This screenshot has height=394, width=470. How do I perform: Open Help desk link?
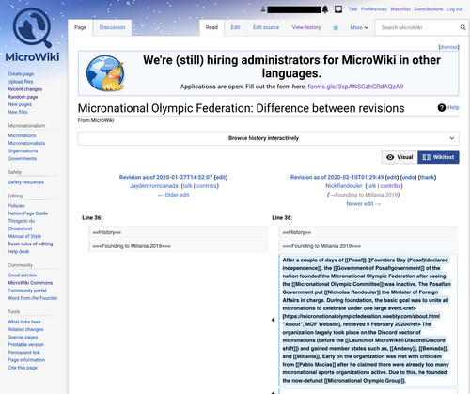coord(19,251)
